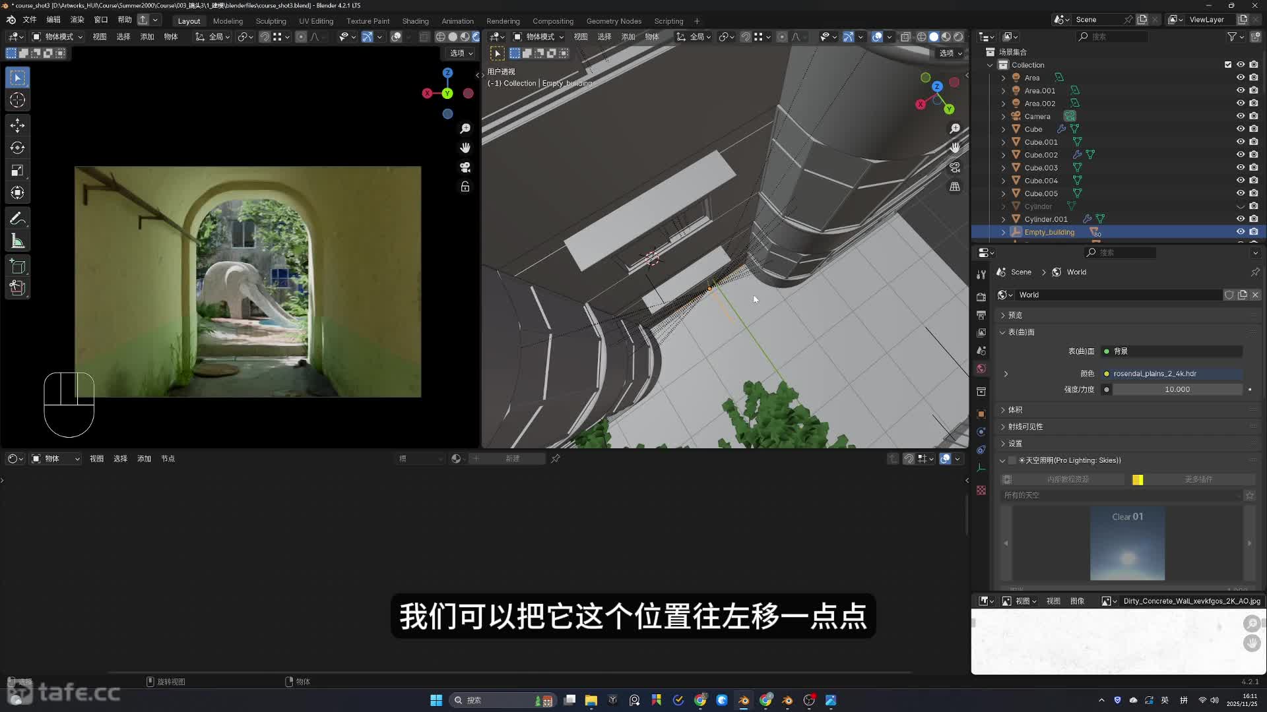Click the 强度/力度 value field 10.000
The width and height of the screenshot is (1267, 712).
point(1177,390)
